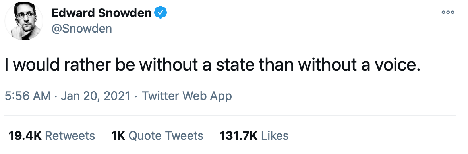
Task: Open Edward Snowden's profile avatar photo
Action: point(24,21)
